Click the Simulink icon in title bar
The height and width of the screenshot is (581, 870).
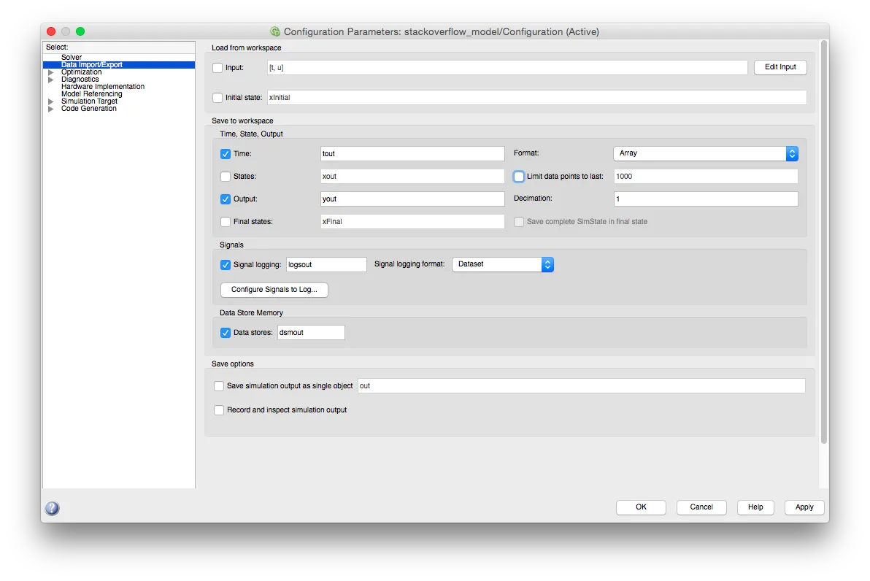pyautogui.click(x=274, y=31)
